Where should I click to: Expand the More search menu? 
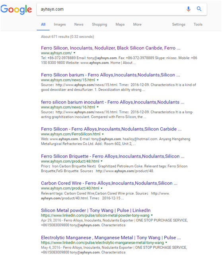click(x=137, y=24)
